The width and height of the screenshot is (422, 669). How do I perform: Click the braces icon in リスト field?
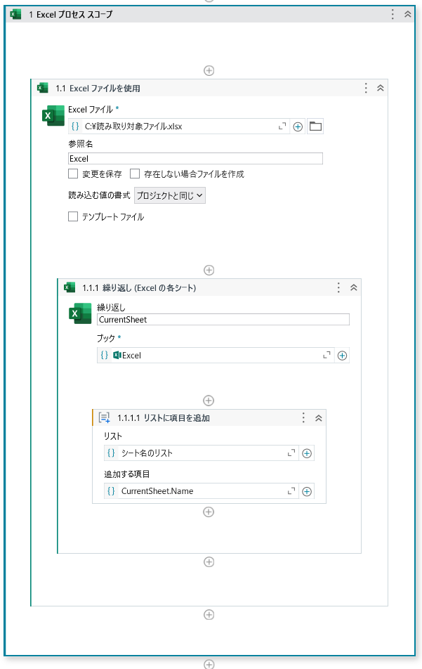click(x=111, y=453)
